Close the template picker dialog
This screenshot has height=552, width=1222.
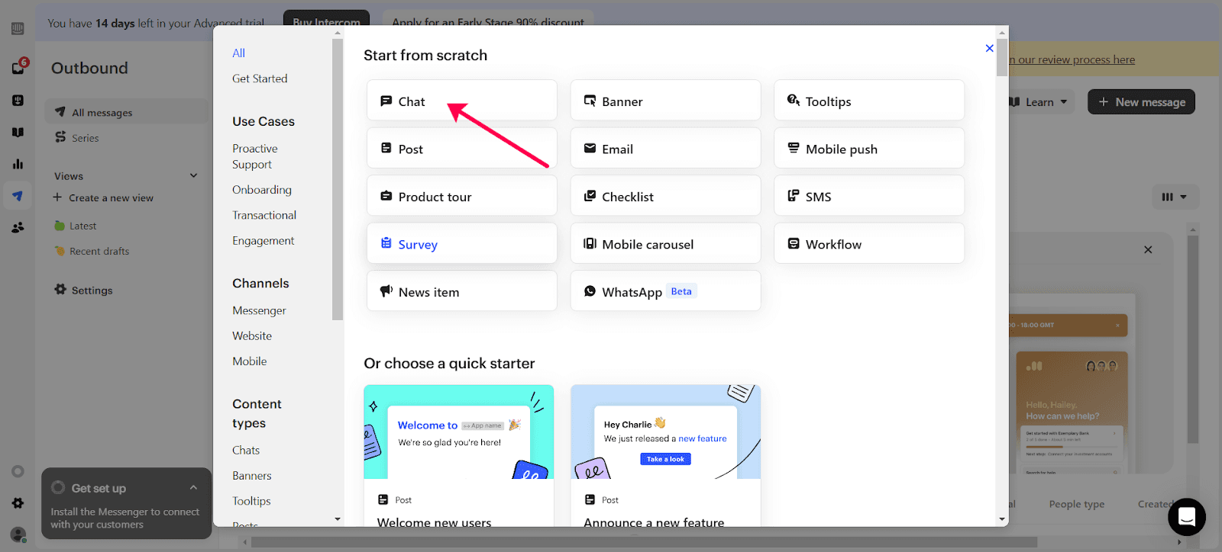coord(989,48)
